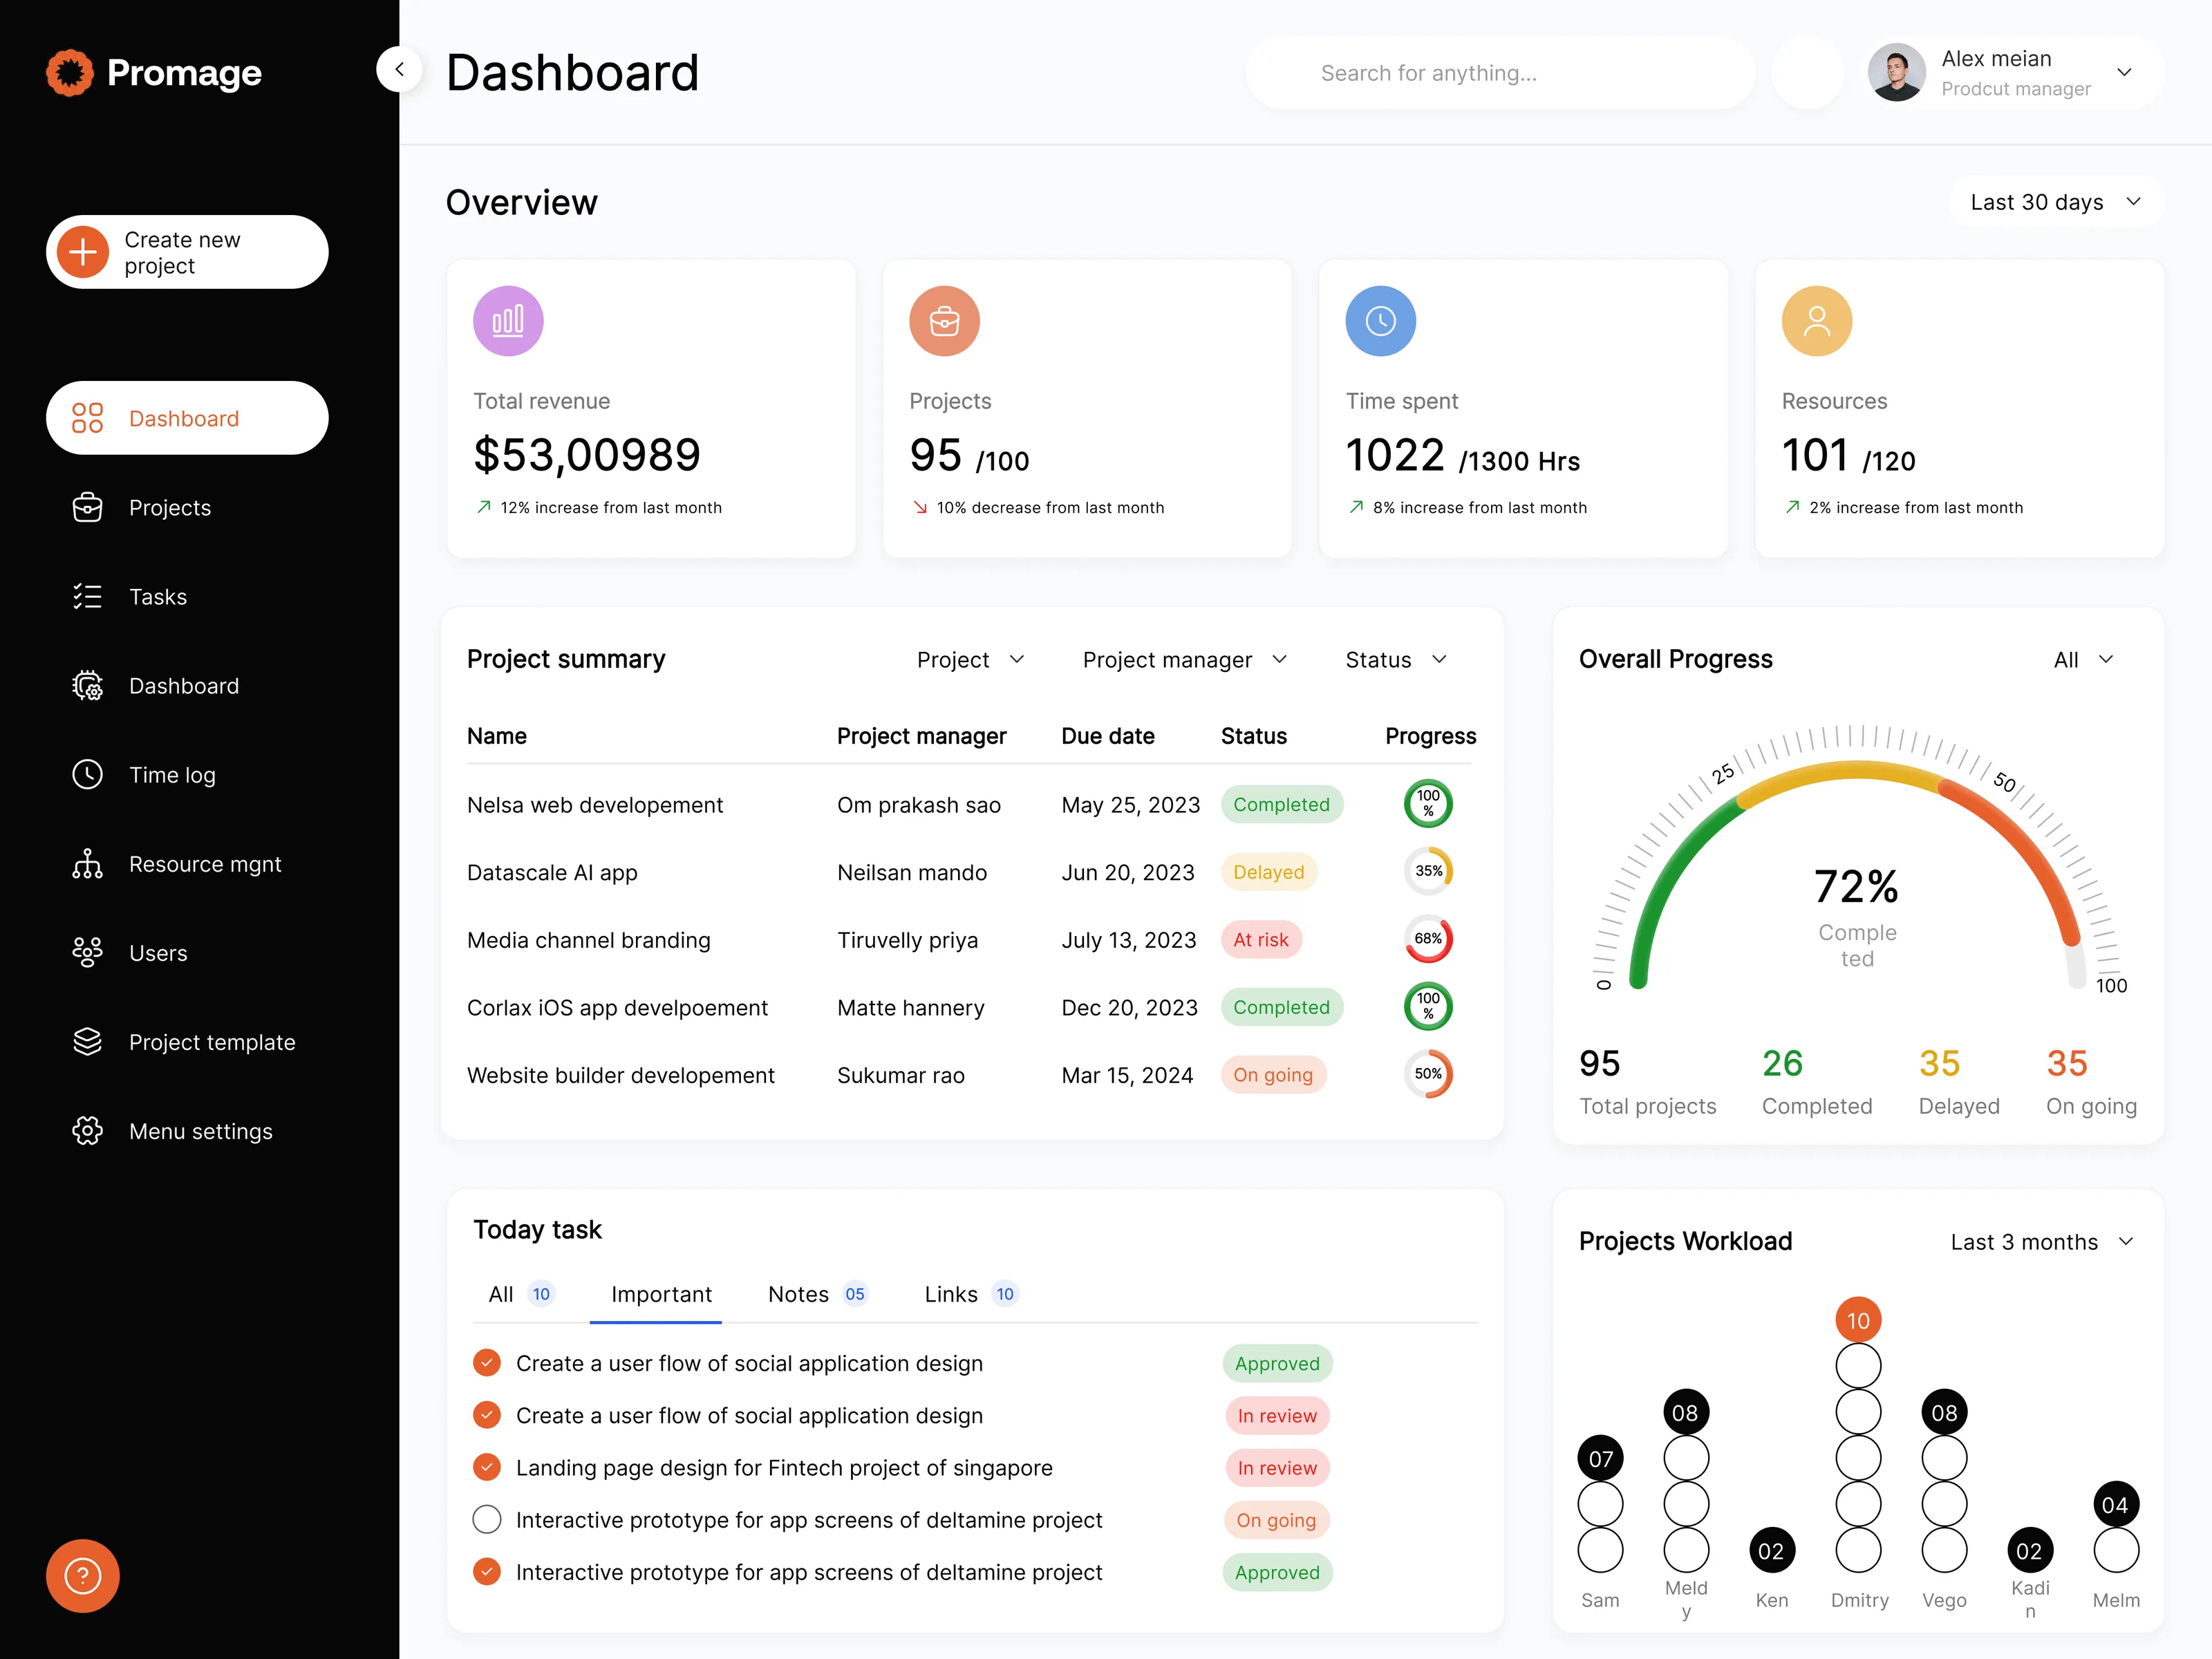Expand the Project manager filter dropdown
The width and height of the screenshot is (2212, 1659).
tap(1184, 659)
